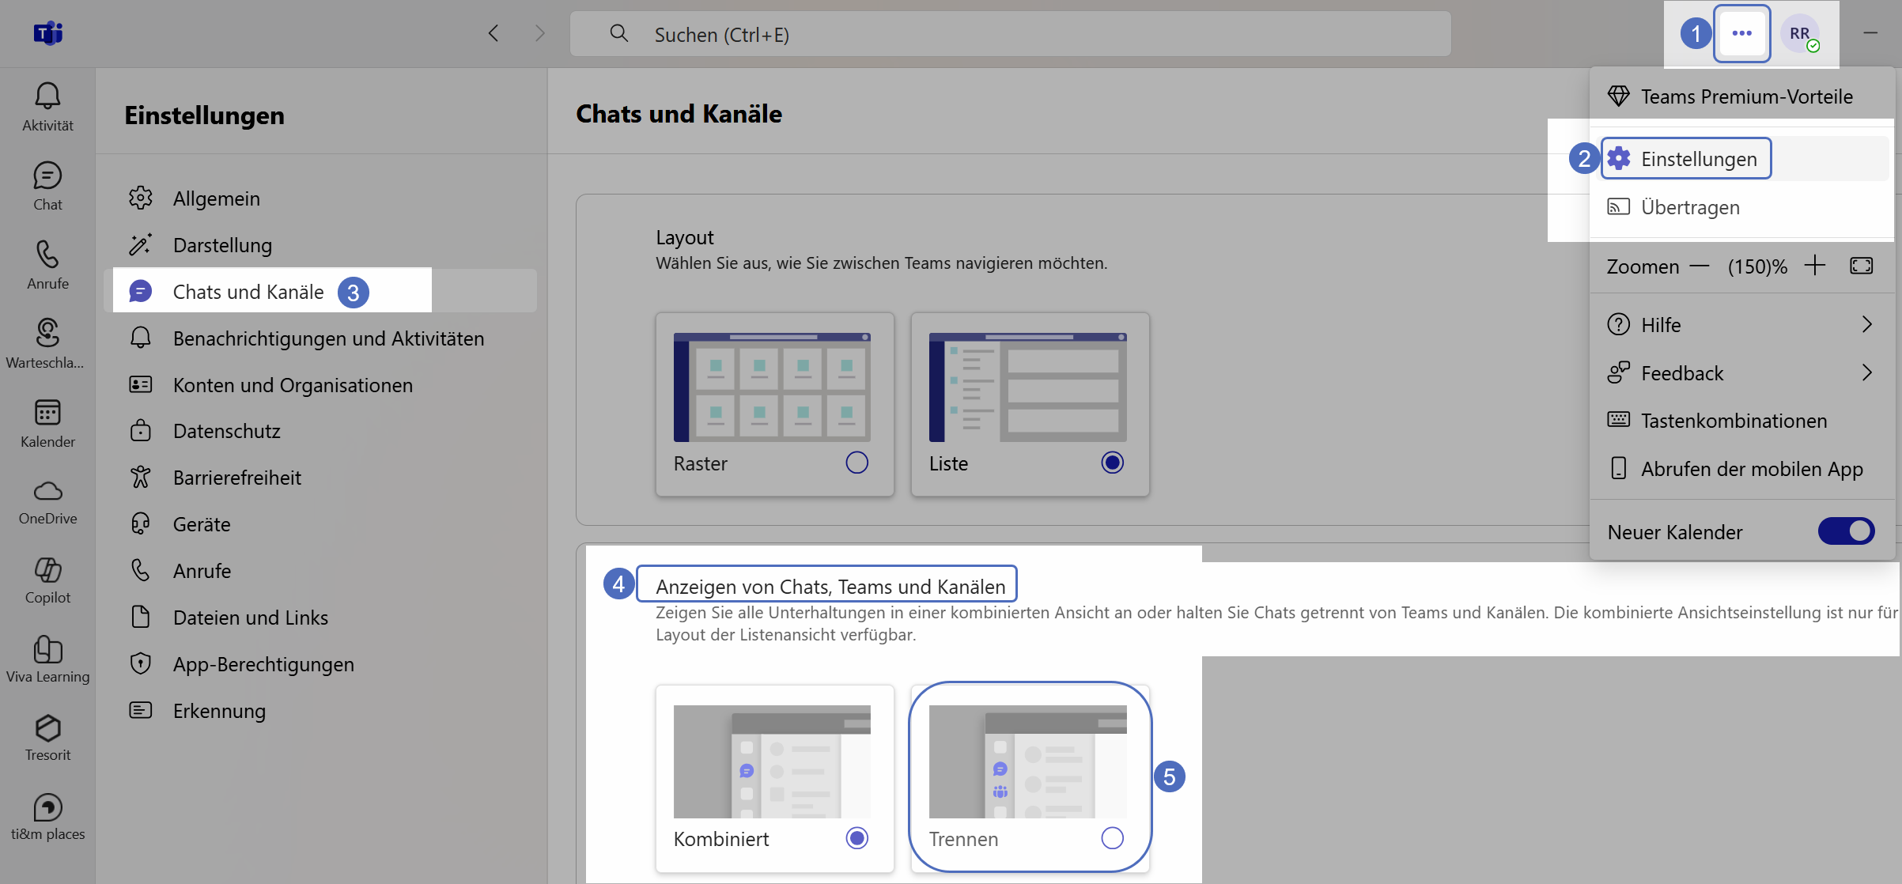Viewport: 1902px width, 884px height.
Task: Click the Raster layout thumbnail
Action: coord(772,387)
